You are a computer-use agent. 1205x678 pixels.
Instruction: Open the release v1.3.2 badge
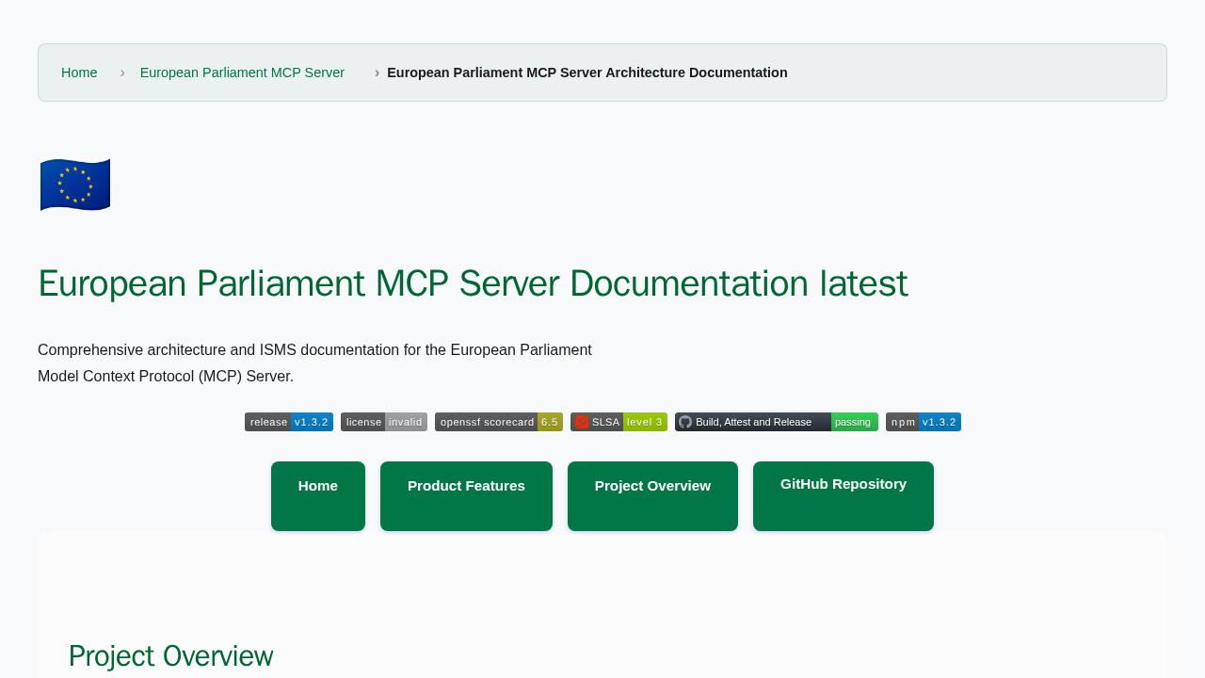click(x=289, y=422)
